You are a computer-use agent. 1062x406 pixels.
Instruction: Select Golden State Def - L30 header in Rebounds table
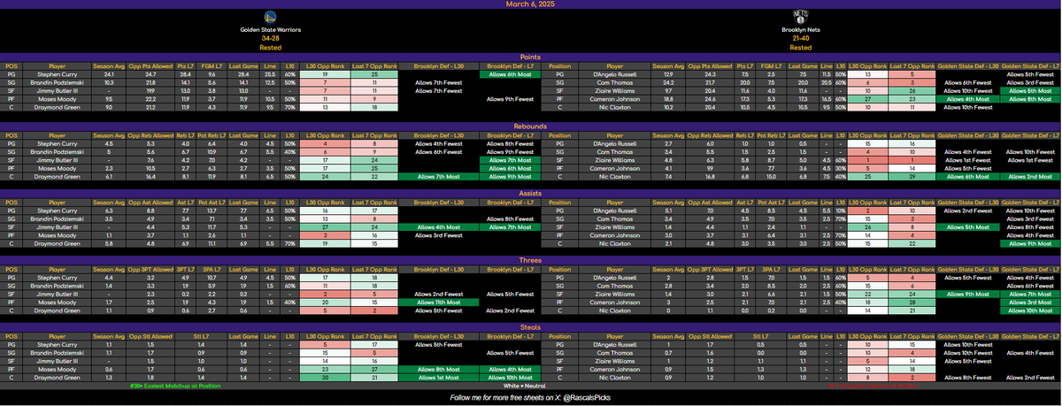970,134
